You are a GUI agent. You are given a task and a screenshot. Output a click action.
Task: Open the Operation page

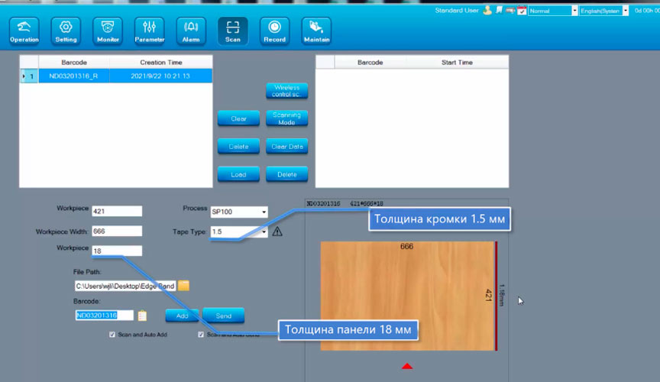(24, 31)
